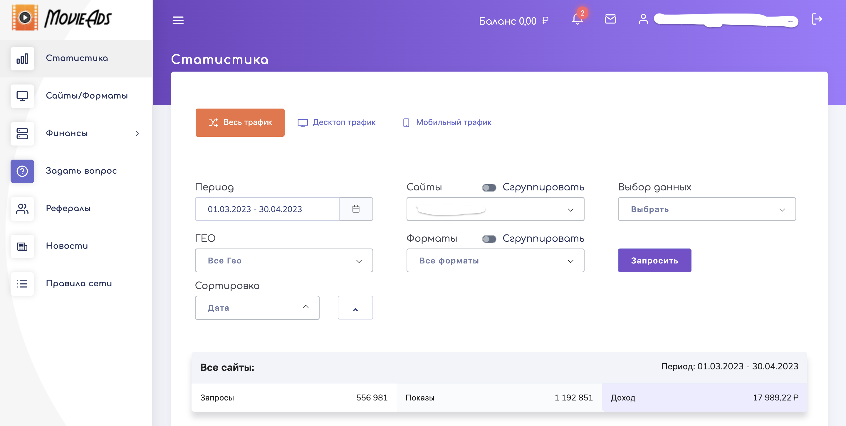Open the Все Гео dropdown
The height and width of the screenshot is (426, 846).
pyautogui.click(x=284, y=261)
